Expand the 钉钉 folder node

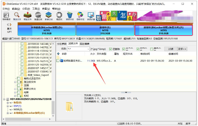point(15,96)
